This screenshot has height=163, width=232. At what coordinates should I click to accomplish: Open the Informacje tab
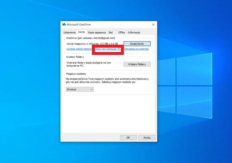[134, 33]
